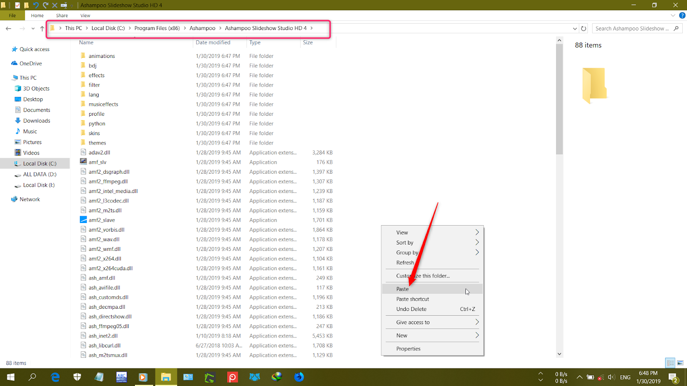Open Sort by in the context menu
687x386 pixels.
pos(432,242)
